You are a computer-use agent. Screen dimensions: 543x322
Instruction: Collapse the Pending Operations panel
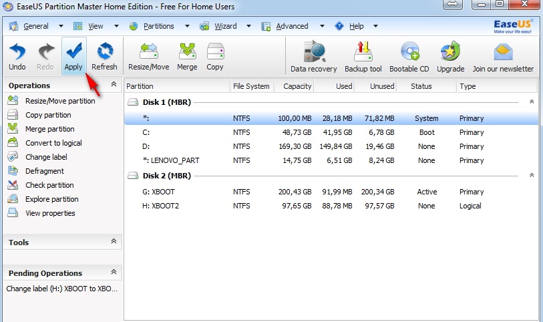tap(114, 272)
